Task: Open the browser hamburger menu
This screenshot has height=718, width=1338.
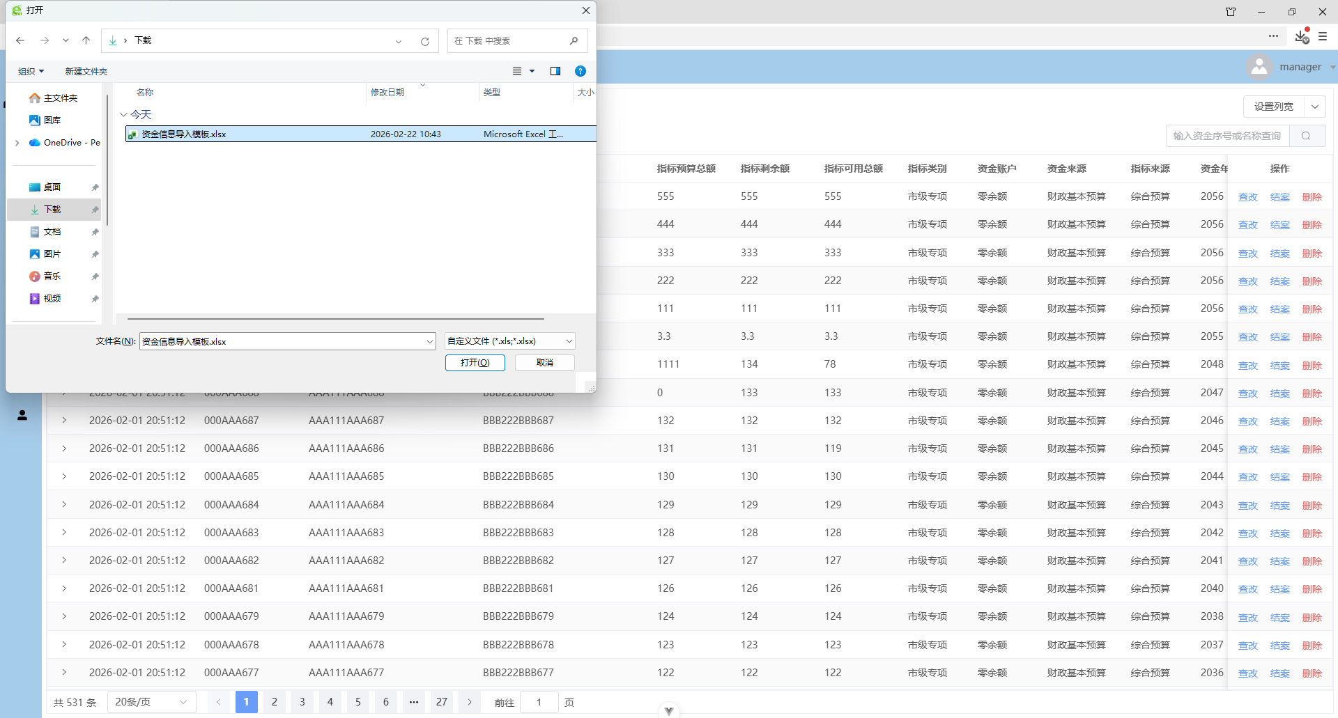Action: tap(1323, 36)
